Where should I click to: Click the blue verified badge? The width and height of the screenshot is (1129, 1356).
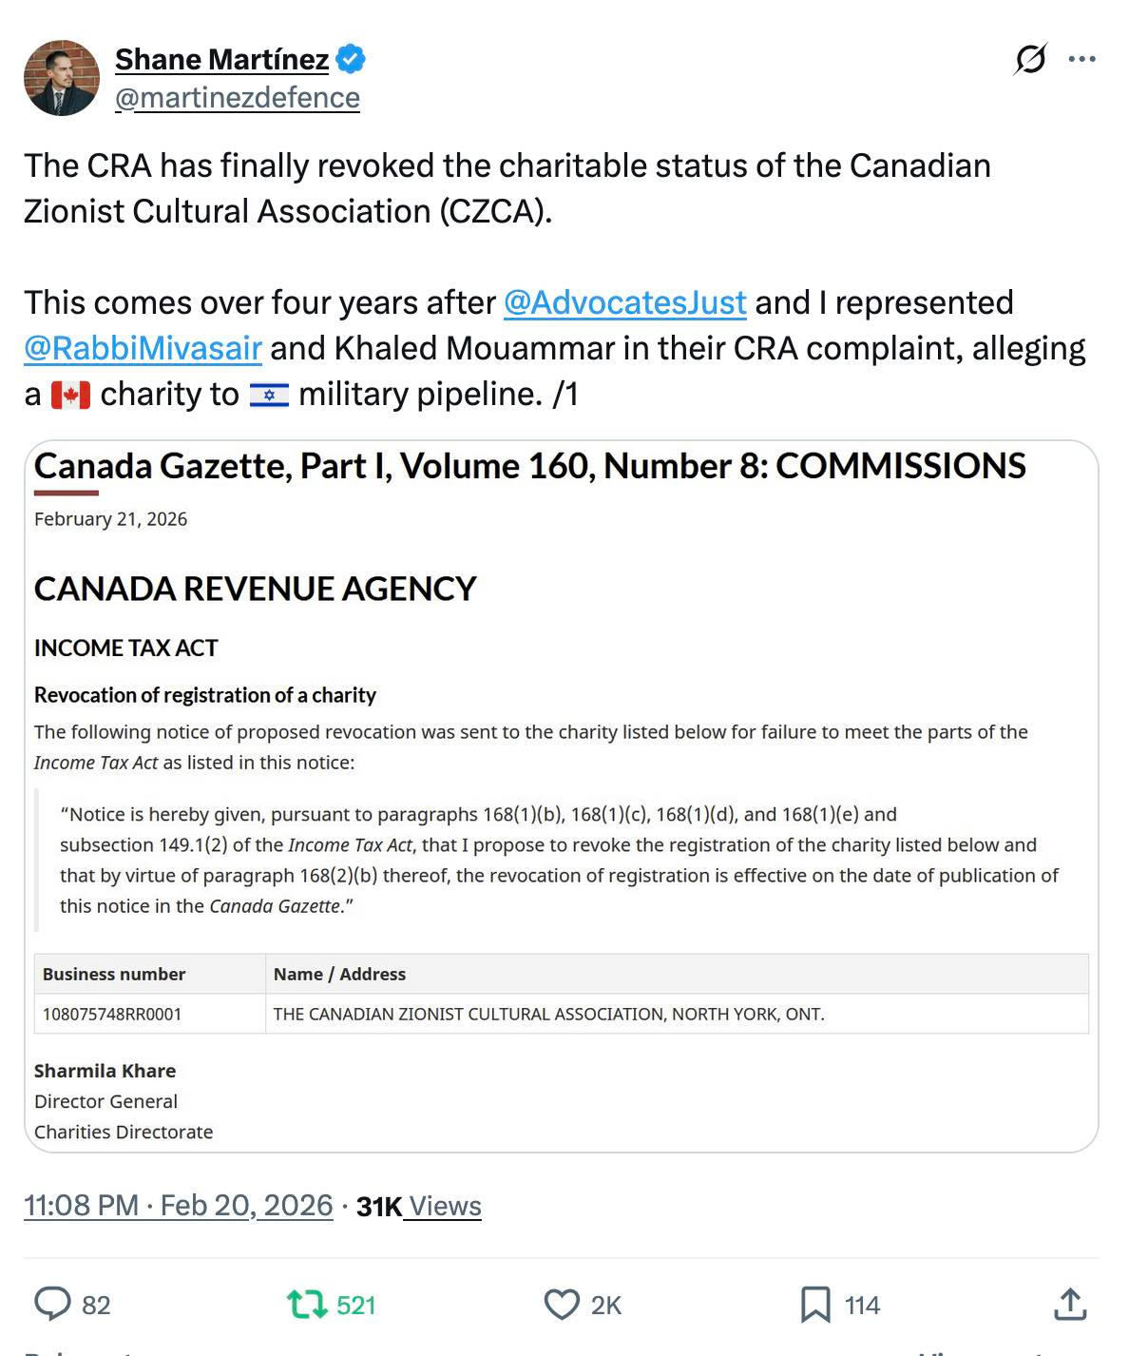click(x=351, y=59)
